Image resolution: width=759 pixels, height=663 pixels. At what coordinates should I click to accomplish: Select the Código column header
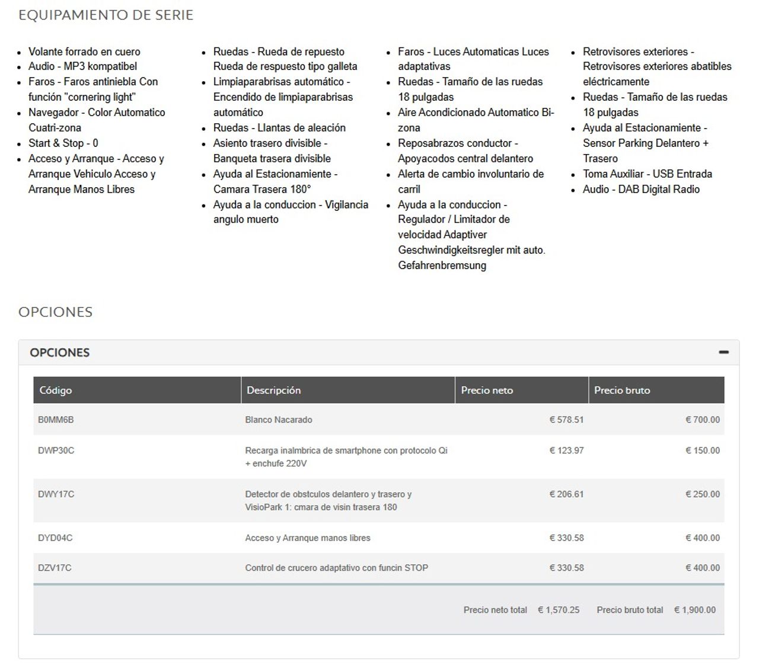tap(56, 390)
